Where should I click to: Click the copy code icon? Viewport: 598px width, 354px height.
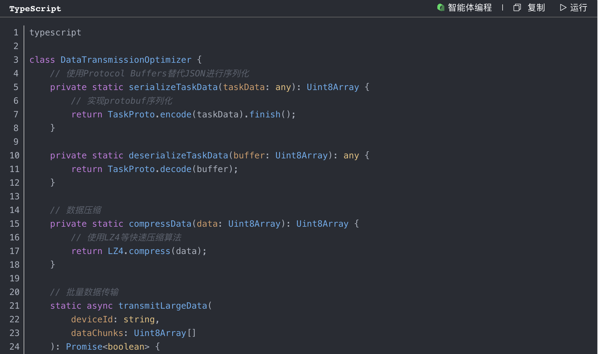point(517,7)
